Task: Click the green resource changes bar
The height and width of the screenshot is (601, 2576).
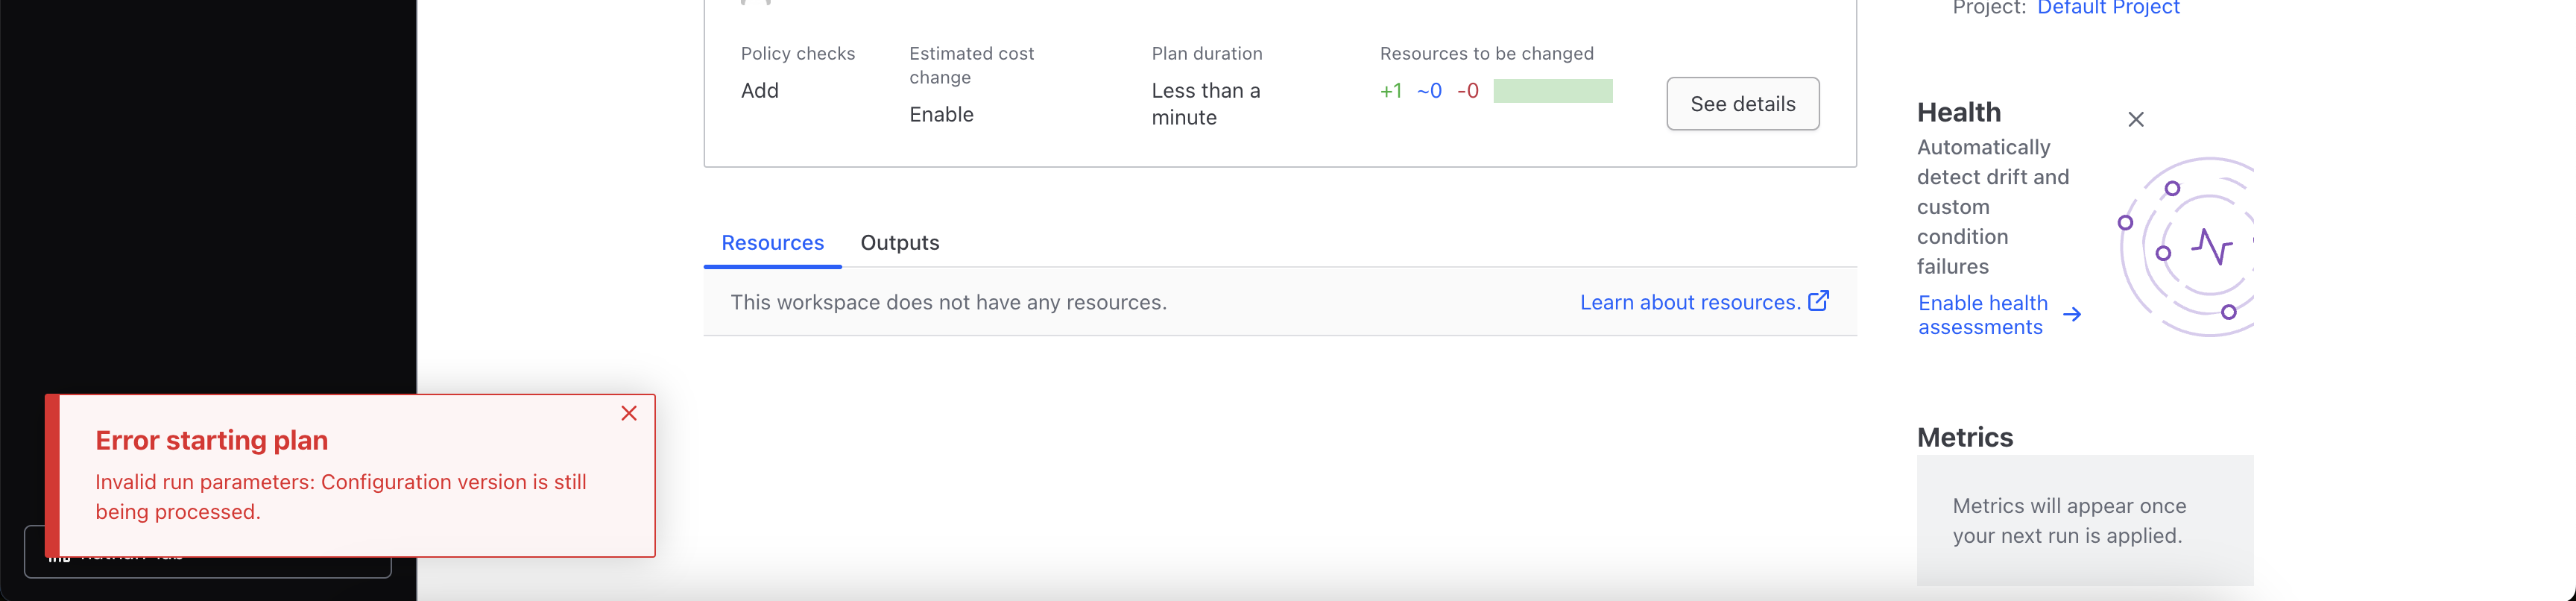Action: 1552,91
